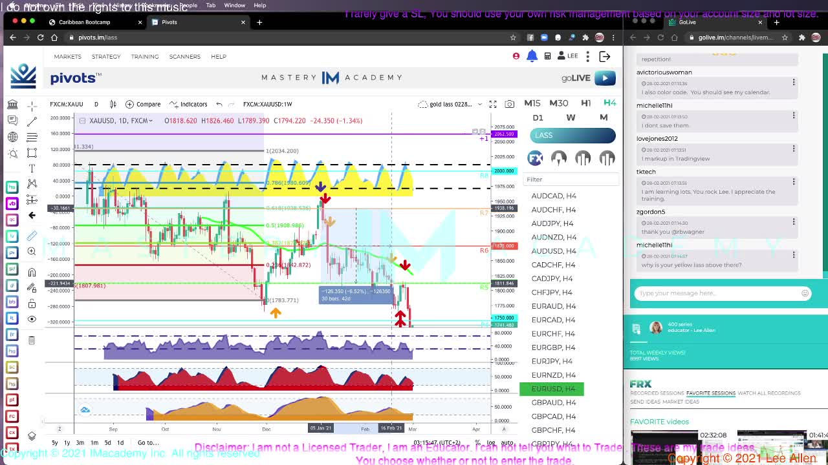Click the chat message input in GoLive

coord(722,293)
